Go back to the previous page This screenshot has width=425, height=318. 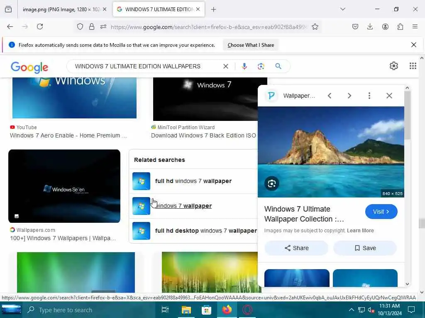[x=10, y=26]
